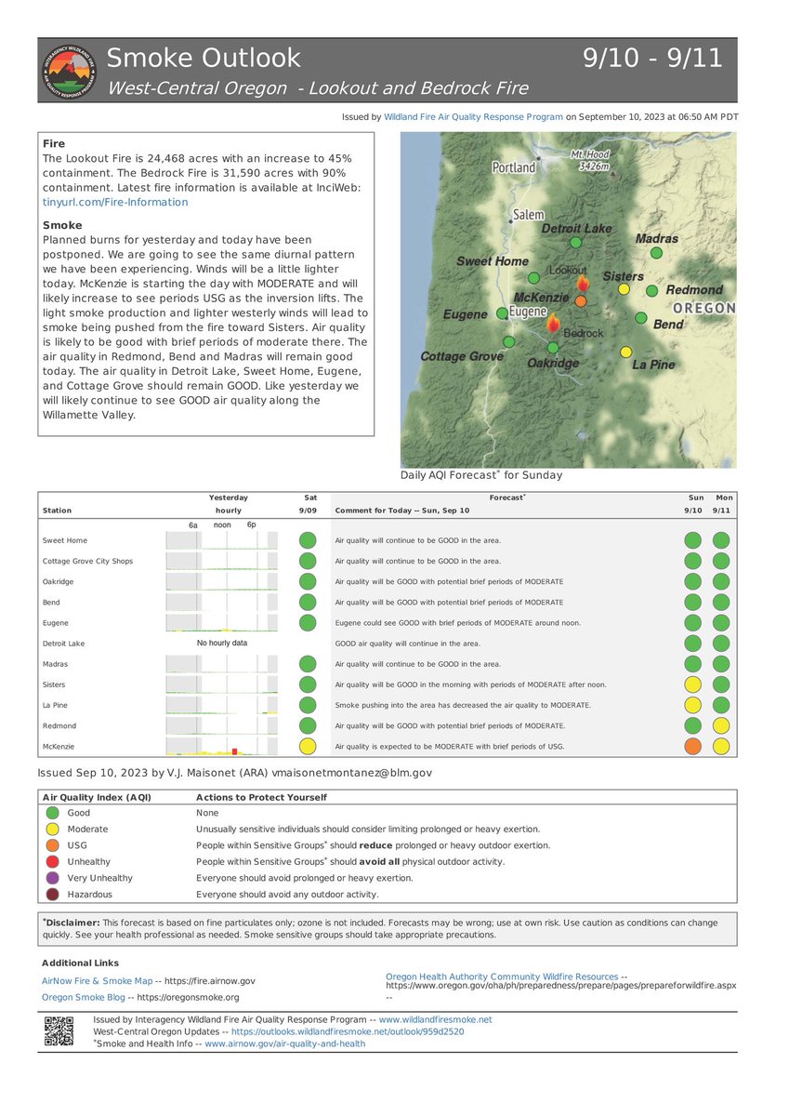Click the McKenzie yesterday hourly chart
This screenshot has width=789, height=1116.
[x=221, y=746]
